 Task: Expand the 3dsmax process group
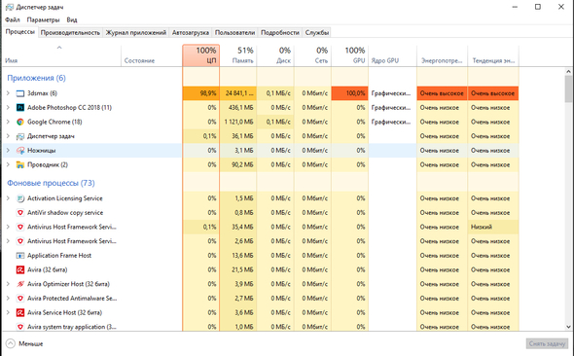8,93
